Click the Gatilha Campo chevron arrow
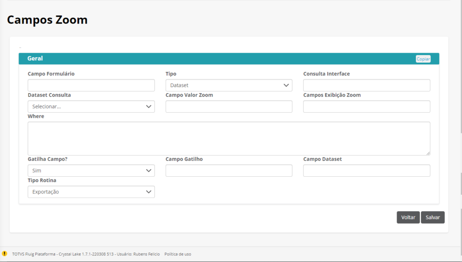The image size is (462, 262). (x=148, y=171)
